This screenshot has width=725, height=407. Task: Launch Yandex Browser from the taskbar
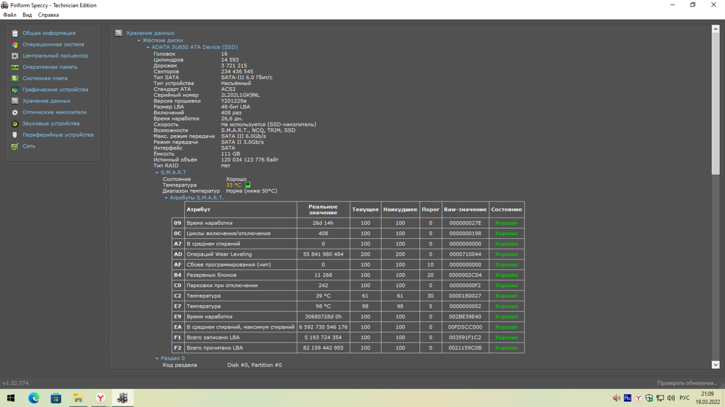[100, 398]
